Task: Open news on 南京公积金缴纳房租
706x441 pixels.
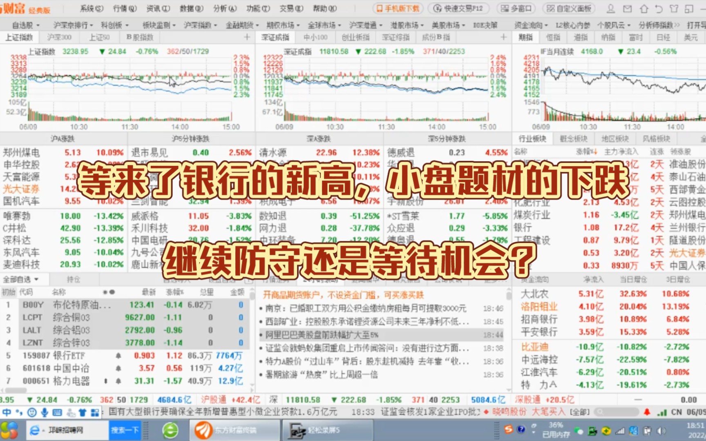Action: [366, 308]
